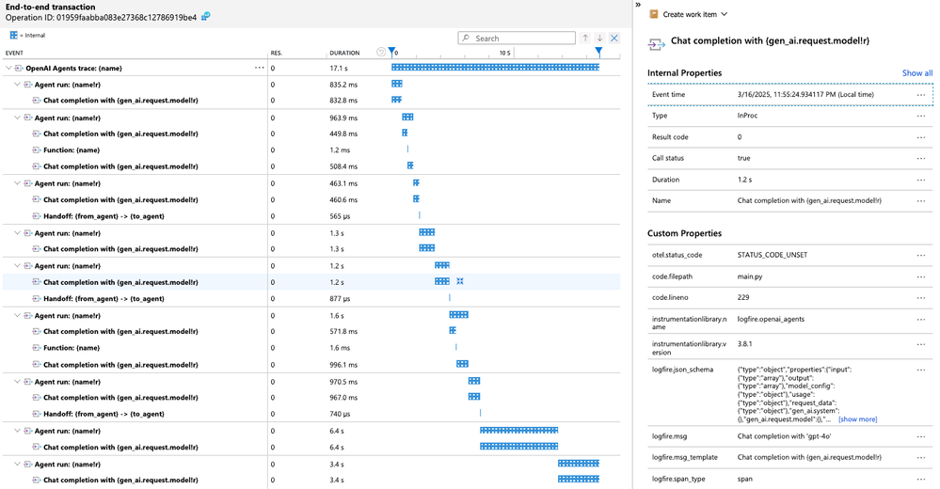Open ellipsis menu for logfire.json_schema property

[921, 370]
